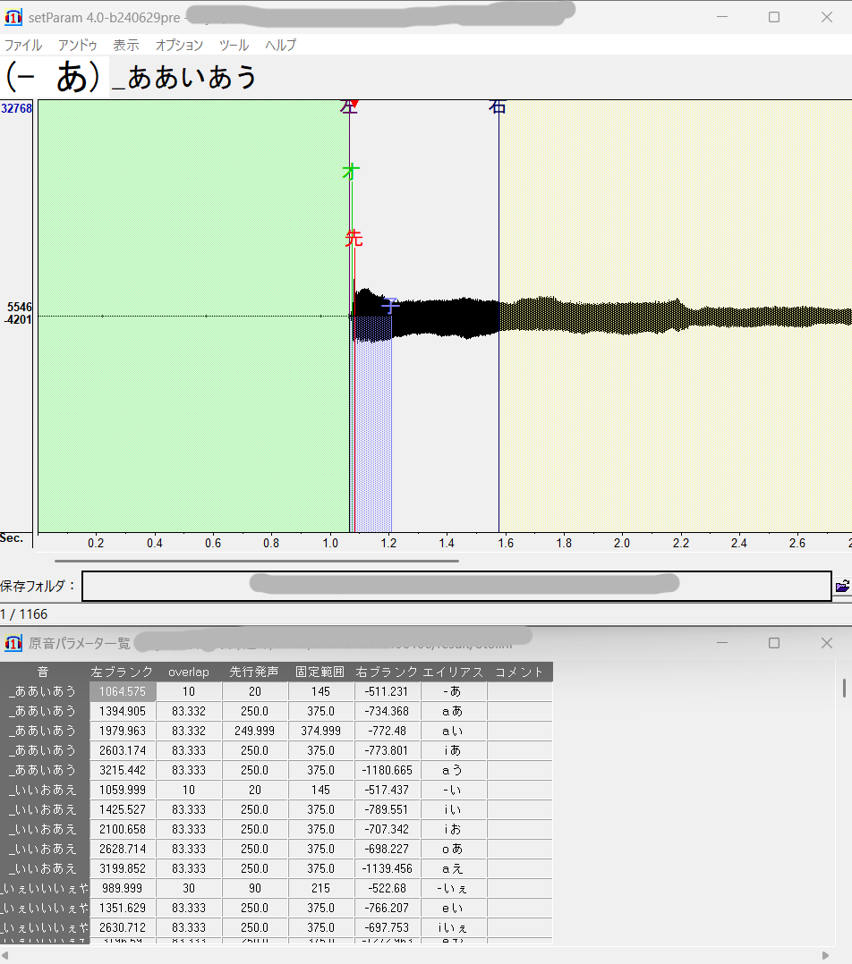Click the エイリアス column header
This screenshot has width=852, height=964.
454,672
